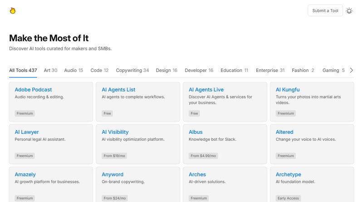The width and height of the screenshot is (363, 202).
Task: Select the All Tools tab
Action: pyautogui.click(x=23, y=70)
